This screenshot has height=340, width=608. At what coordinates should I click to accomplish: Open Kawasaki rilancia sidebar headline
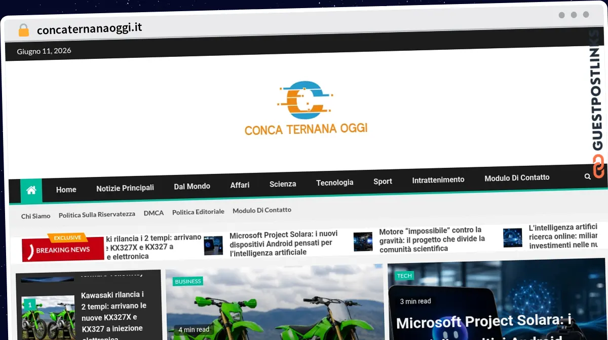114,315
